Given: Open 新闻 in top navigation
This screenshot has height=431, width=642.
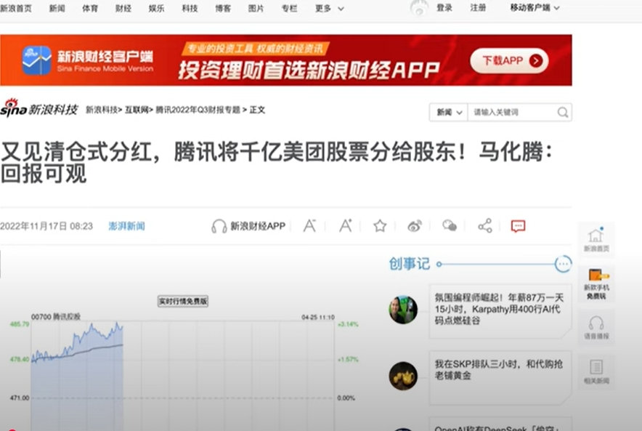Looking at the screenshot, I should 57,8.
